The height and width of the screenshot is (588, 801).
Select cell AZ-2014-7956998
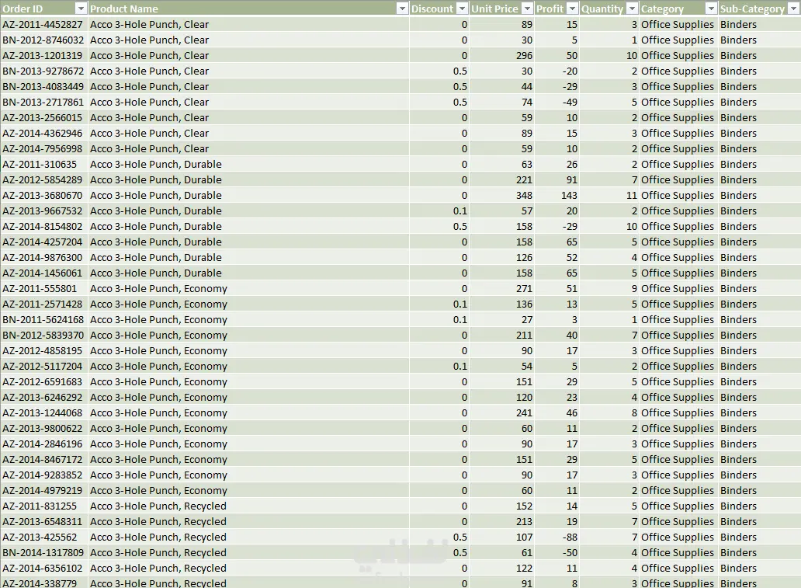43,149
